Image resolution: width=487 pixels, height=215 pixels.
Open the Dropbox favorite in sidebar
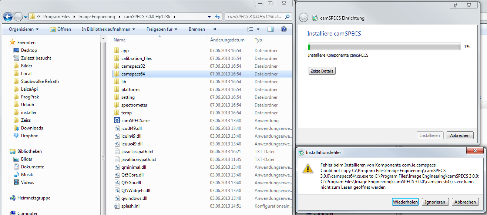pos(29,136)
